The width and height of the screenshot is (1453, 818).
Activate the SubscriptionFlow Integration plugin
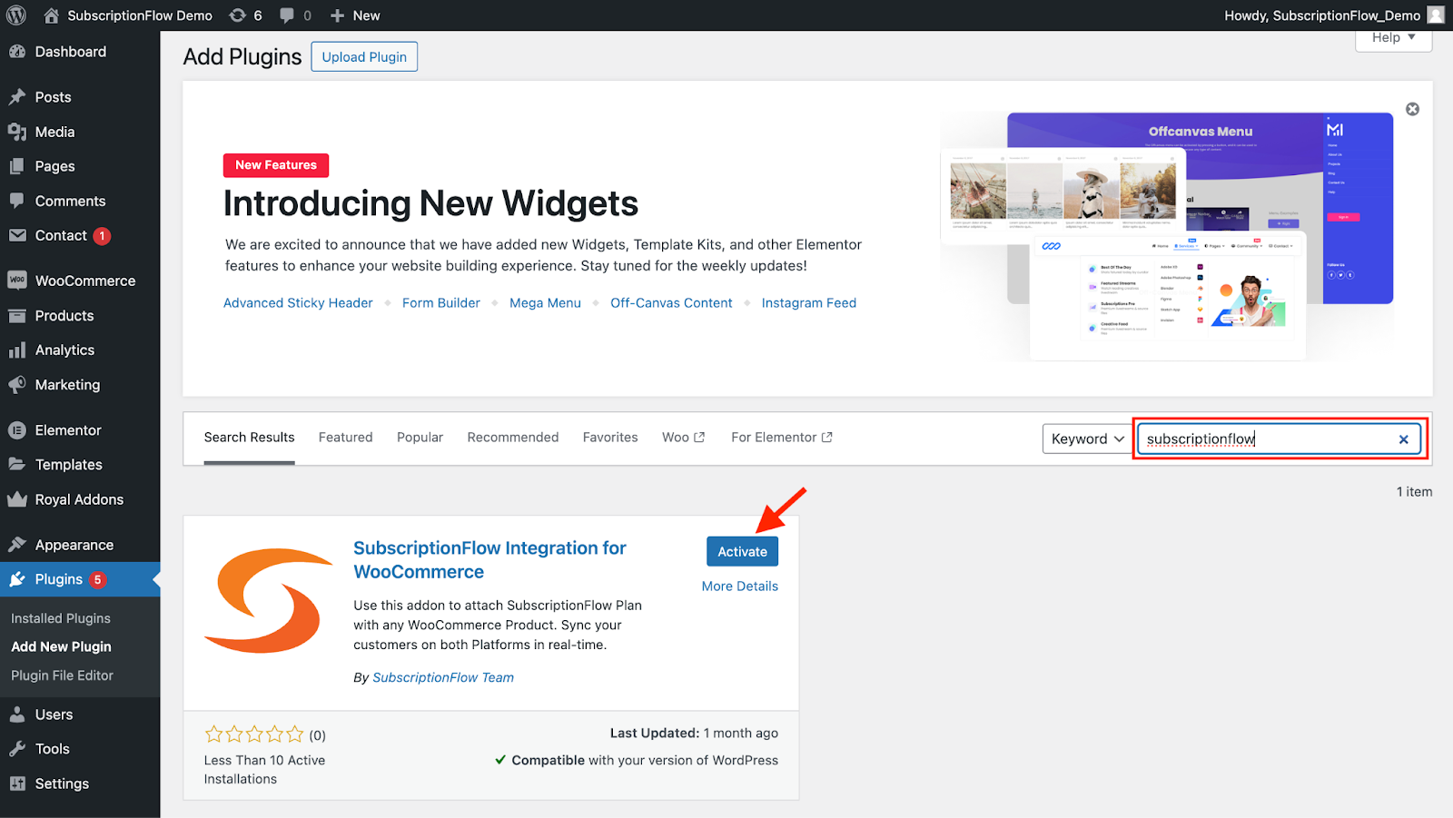pos(742,552)
